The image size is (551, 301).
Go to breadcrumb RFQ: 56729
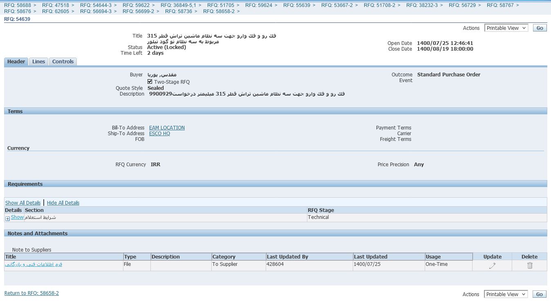[x=462, y=5]
